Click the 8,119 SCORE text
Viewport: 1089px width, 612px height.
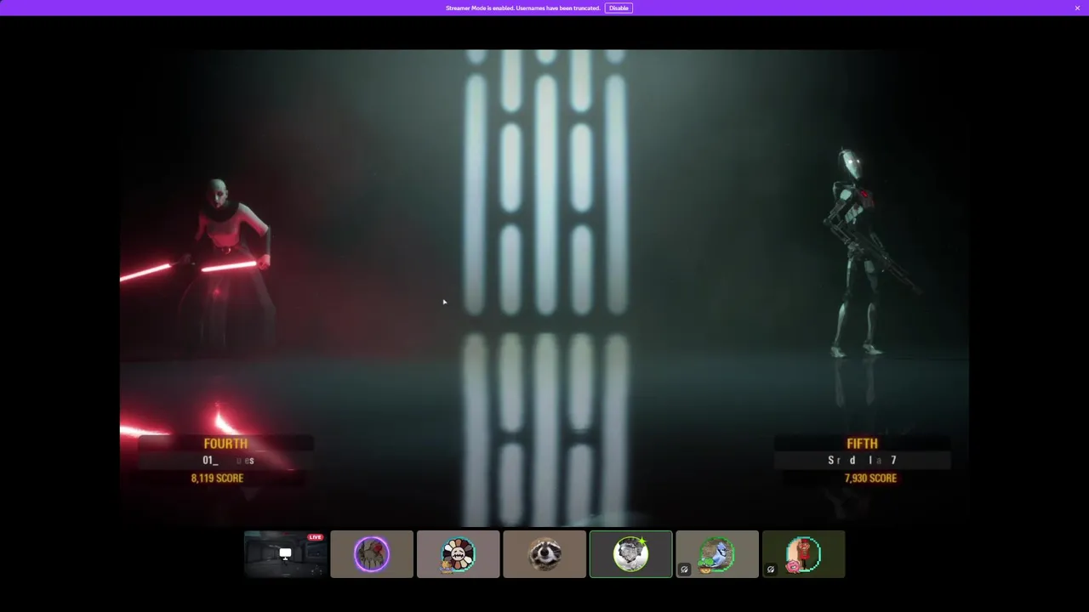point(217,479)
